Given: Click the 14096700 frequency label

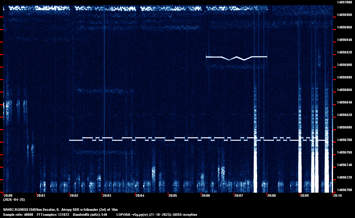Looking at the screenshot, I should click(x=344, y=190).
